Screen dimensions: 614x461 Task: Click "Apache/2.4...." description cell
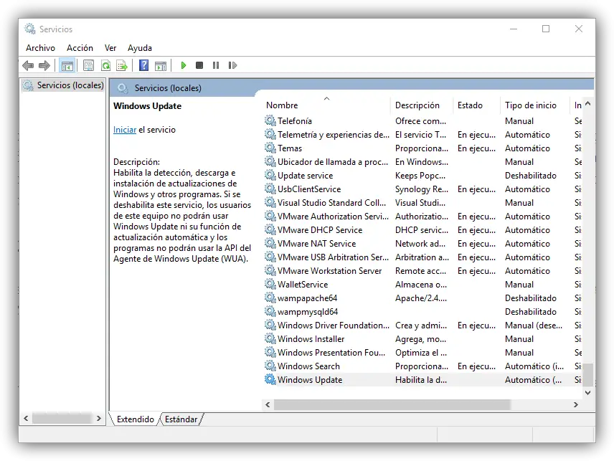421,298
